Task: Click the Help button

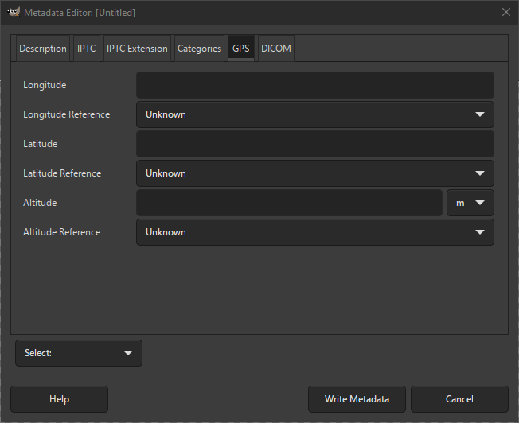Action: 59,399
